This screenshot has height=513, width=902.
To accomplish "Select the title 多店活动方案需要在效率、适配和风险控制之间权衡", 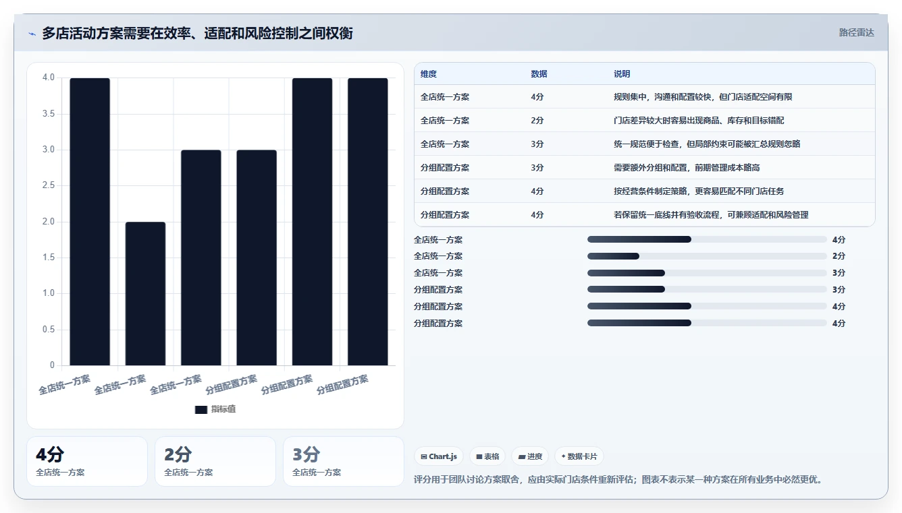I will pyautogui.click(x=197, y=33).
